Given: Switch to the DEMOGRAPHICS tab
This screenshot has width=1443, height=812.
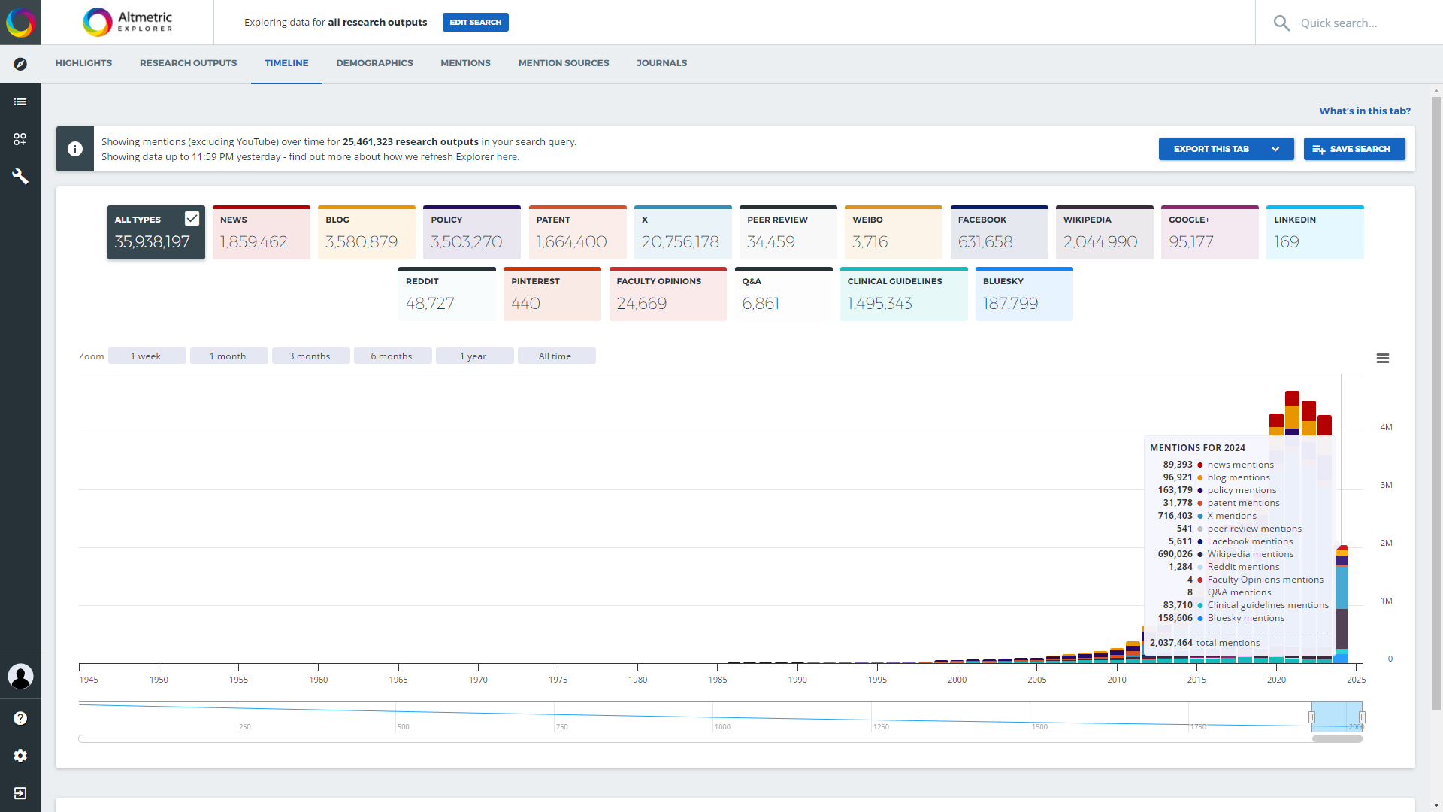Looking at the screenshot, I should tap(374, 63).
